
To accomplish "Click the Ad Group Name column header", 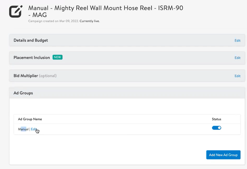I will coord(30,119).
